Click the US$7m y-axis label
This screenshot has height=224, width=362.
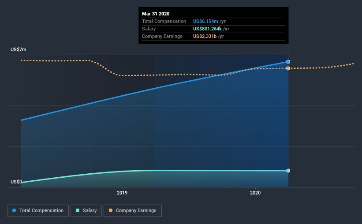(x=19, y=49)
